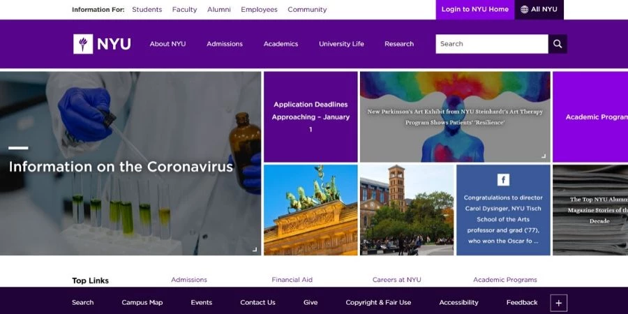Screen dimensions: 628x314
Task: Open the Parkinson's Art Exhibit story
Action: [x=455, y=117]
